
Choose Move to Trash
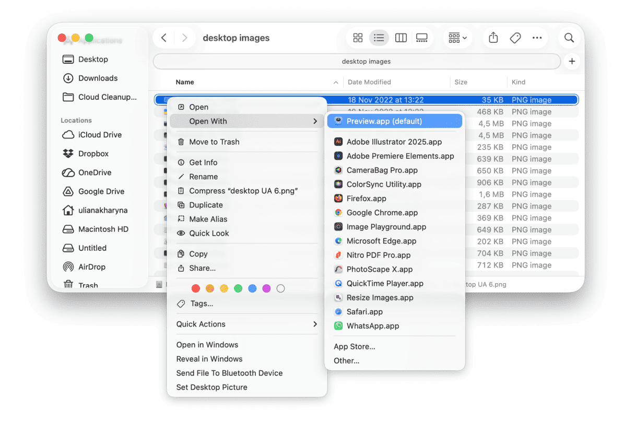pos(246,142)
